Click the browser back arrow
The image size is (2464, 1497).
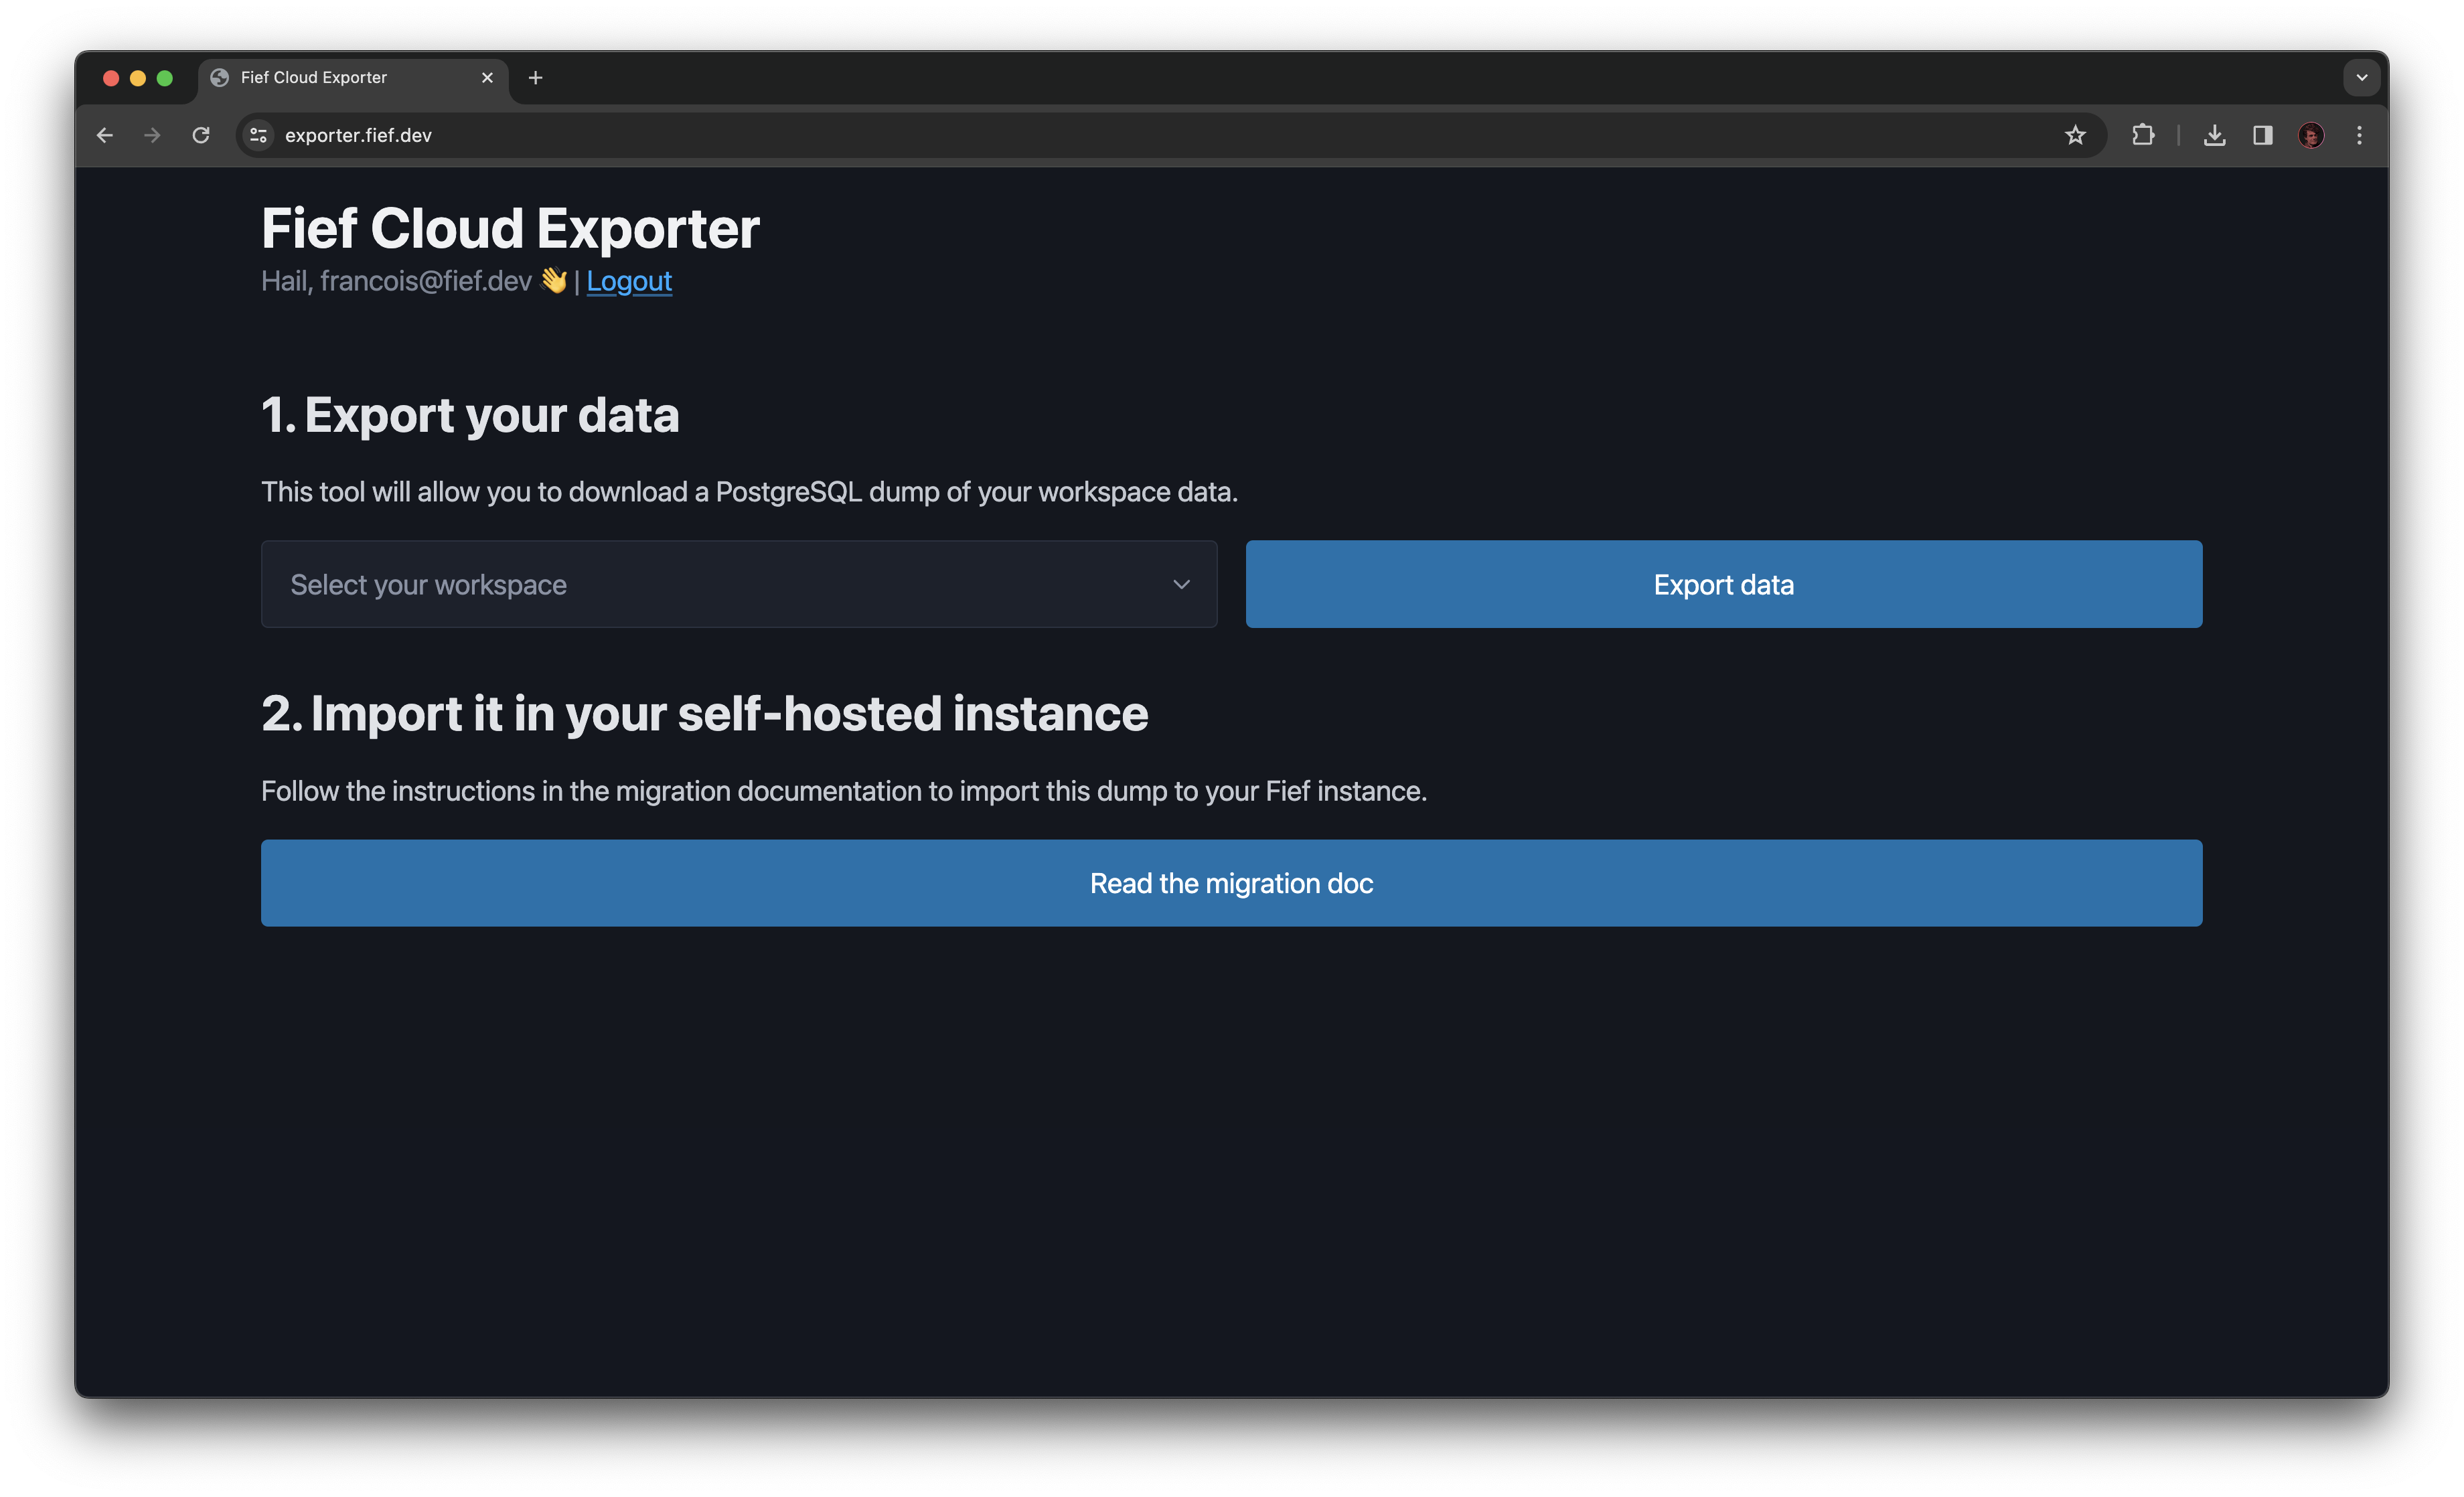click(105, 135)
